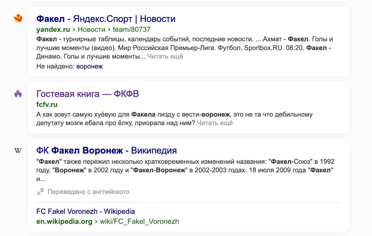Click the wiki/FC_Fakel_Voronezh URL path
This screenshot has width=372, height=236.
(139, 221)
